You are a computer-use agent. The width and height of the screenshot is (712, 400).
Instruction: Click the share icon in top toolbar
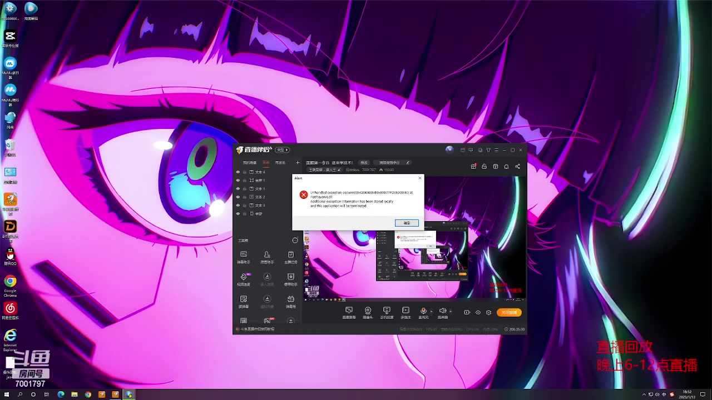pos(517,166)
